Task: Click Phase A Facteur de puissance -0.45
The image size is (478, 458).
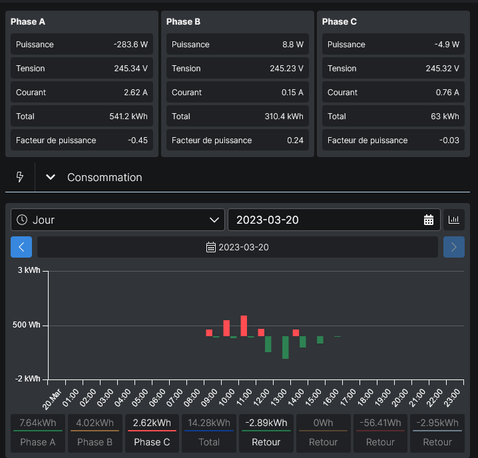Action: pyautogui.click(x=82, y=140)
